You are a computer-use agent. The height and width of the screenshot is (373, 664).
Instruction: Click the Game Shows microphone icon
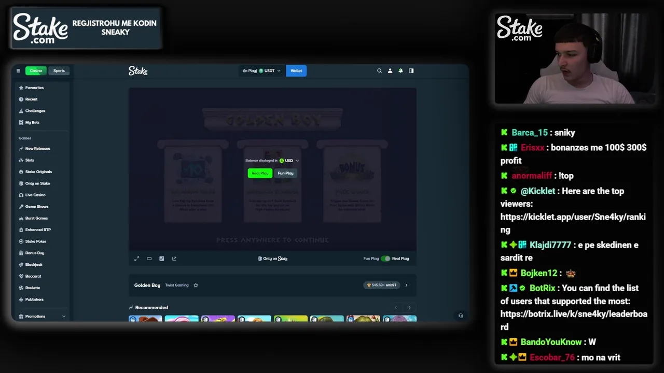point(21,207)
